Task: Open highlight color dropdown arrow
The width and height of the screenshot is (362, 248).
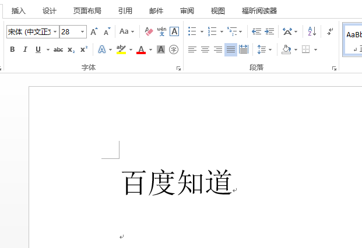Action: coord(131,49)
